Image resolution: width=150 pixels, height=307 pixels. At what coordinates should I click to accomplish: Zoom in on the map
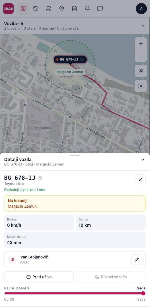point(141,44)
